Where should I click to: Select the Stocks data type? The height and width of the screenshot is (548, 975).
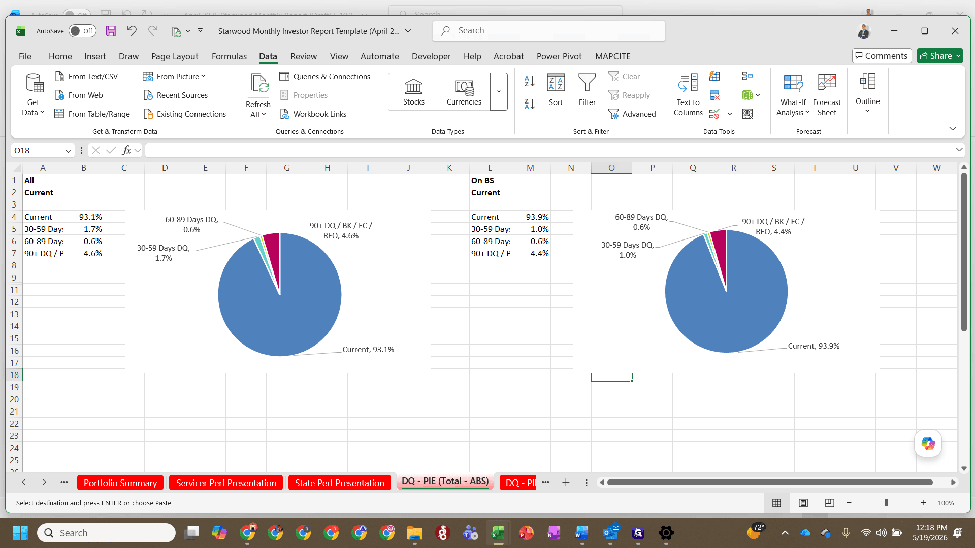coord(414,92)
